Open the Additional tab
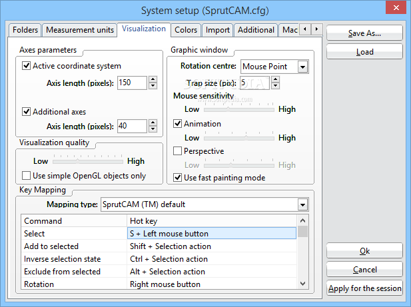This screenshot has height=307, width=411. 256,30
